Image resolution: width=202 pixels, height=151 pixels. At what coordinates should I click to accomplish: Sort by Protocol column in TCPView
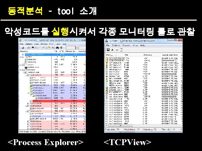point(151,55)
